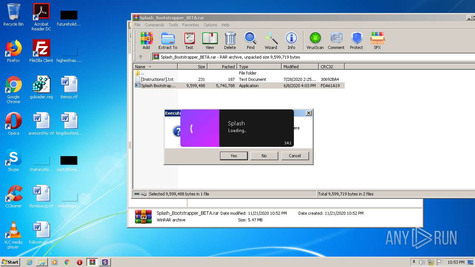Open the Help menu

226,25
